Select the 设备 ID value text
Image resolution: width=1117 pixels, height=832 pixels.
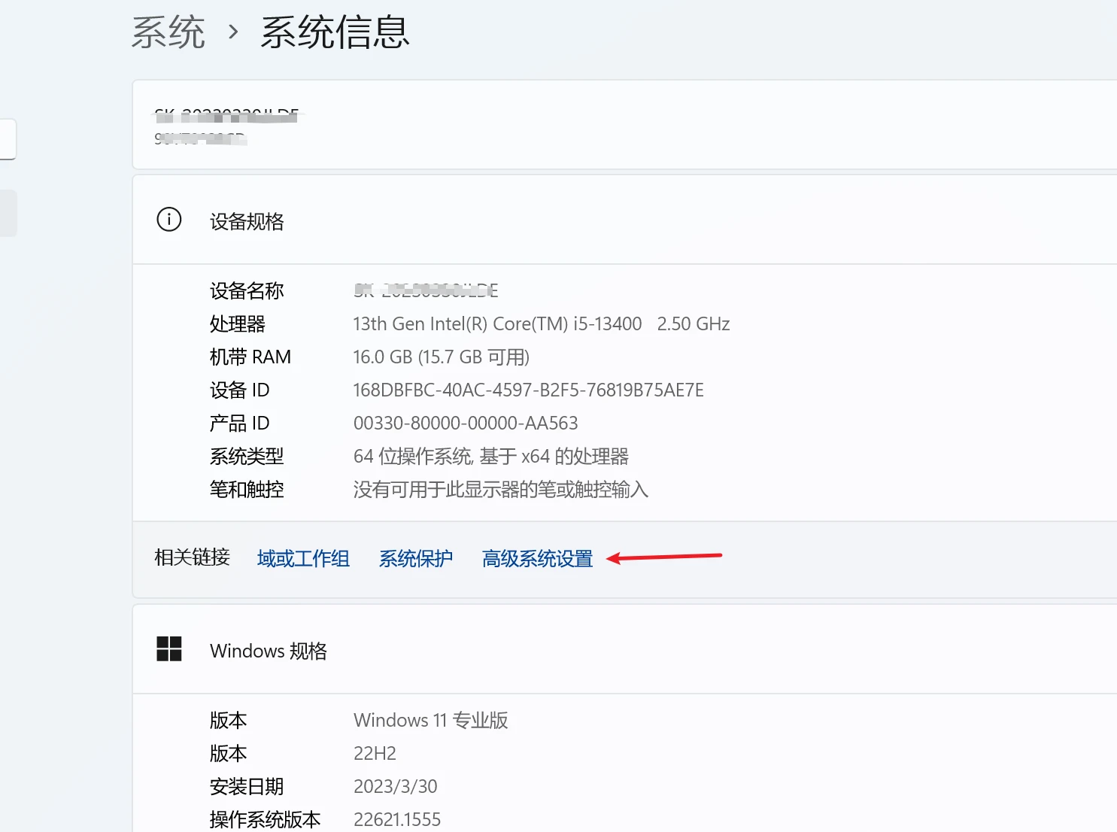pos(528,390)
